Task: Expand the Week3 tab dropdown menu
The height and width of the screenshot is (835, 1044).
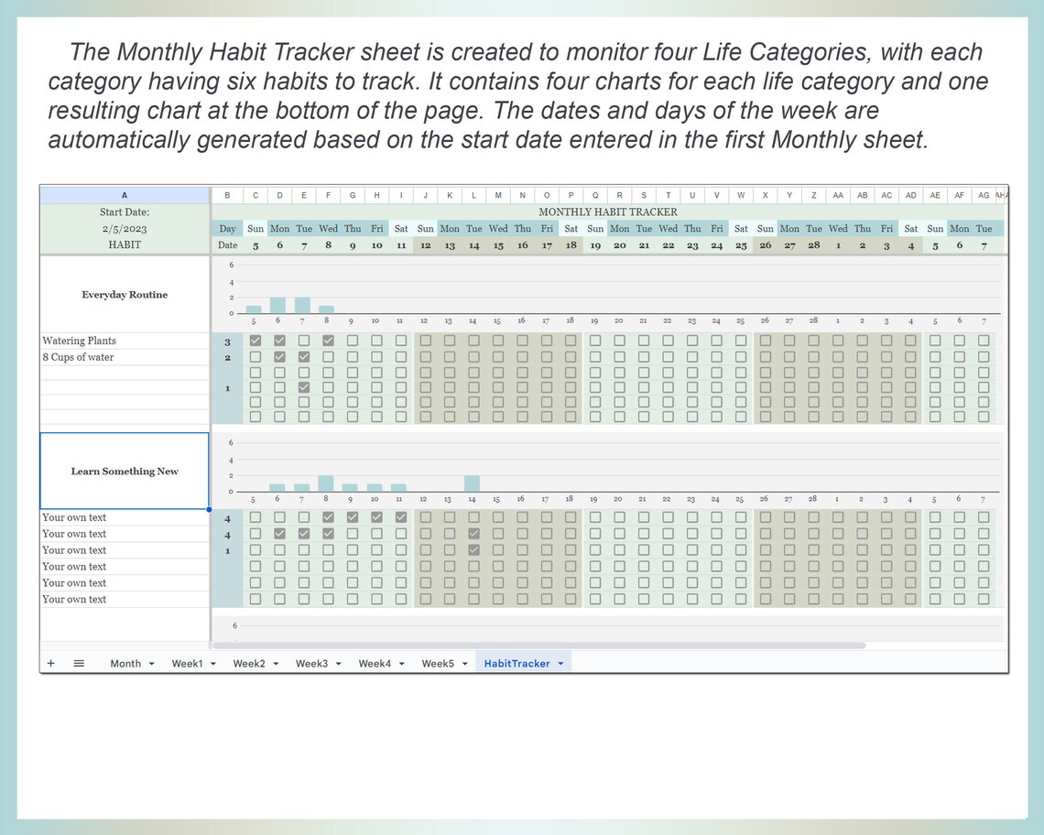Action: point(337,663)
